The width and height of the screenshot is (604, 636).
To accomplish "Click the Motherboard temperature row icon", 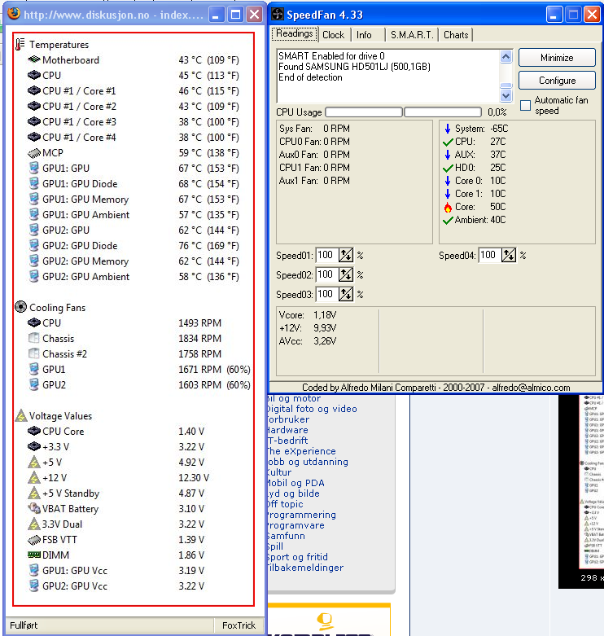I will [x=34, y=60].
